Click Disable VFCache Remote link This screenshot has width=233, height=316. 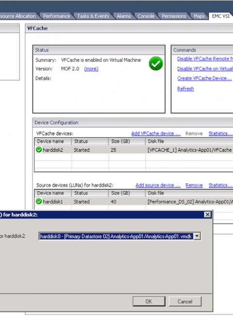205,59
